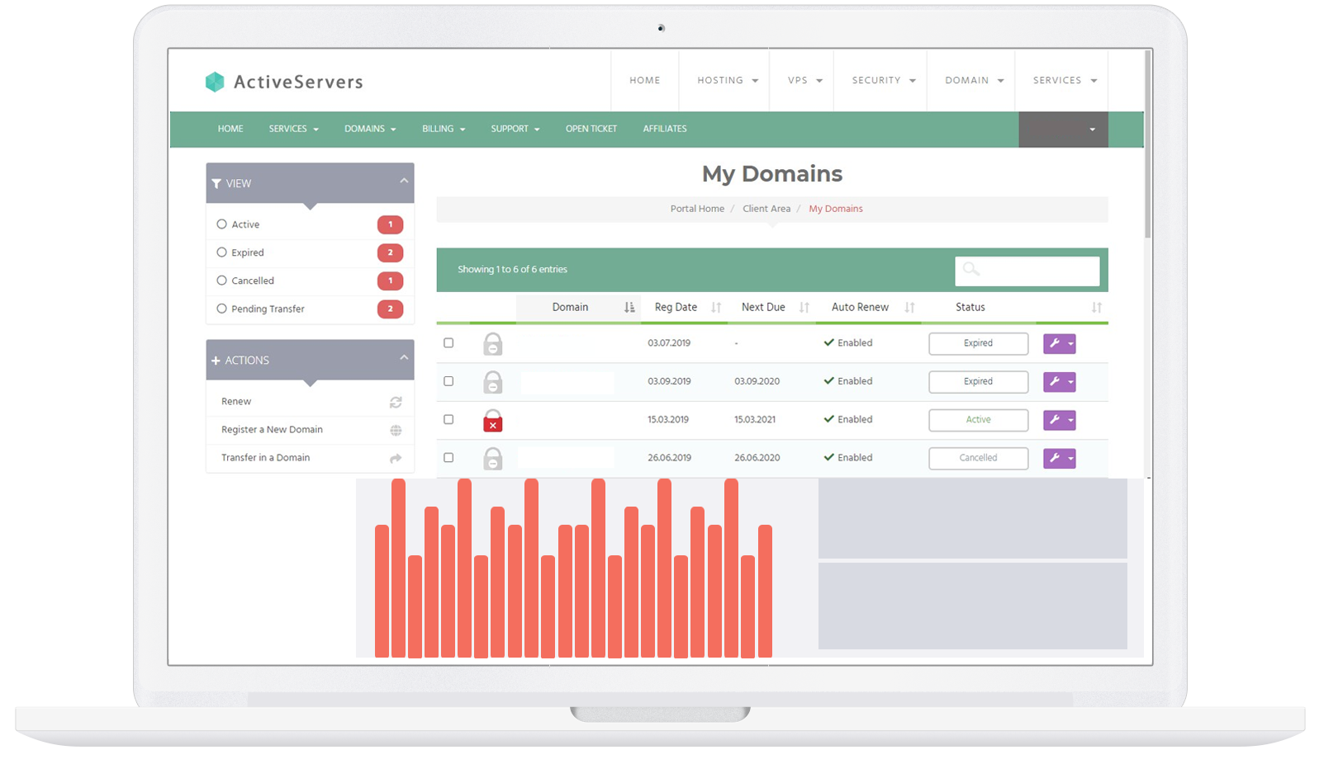
Task: Click the Renew refresh icon in Actions
Action: pos(396,402)
